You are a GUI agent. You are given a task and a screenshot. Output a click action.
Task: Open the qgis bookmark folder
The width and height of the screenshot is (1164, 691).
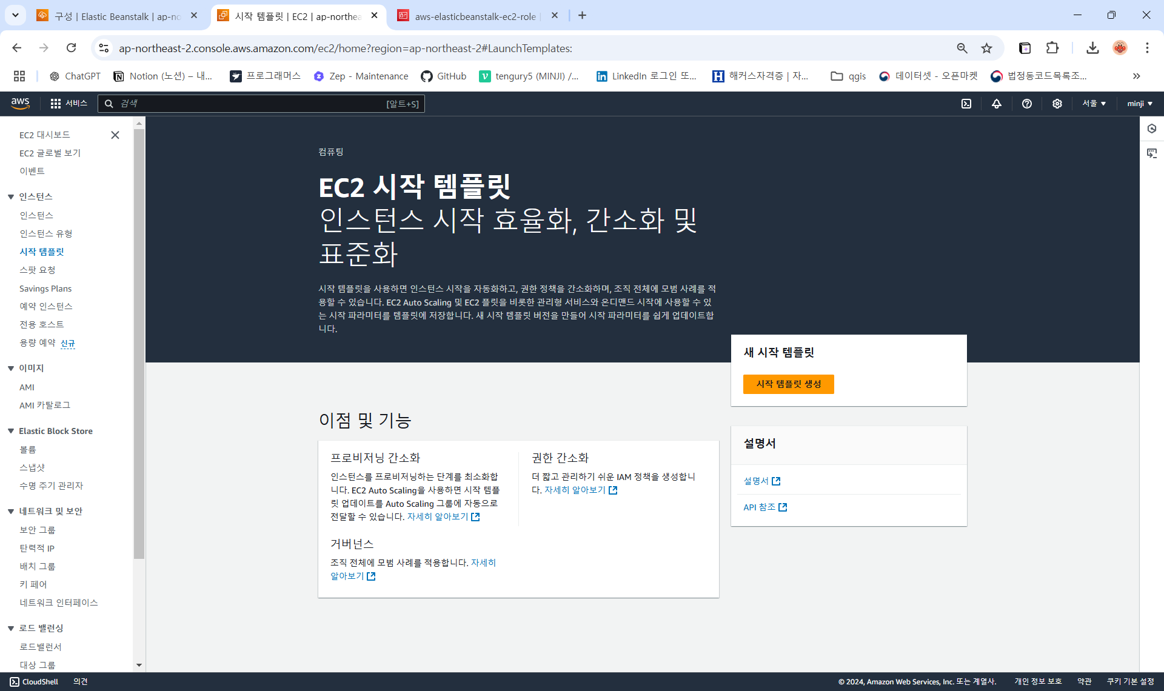click(848, 76)
